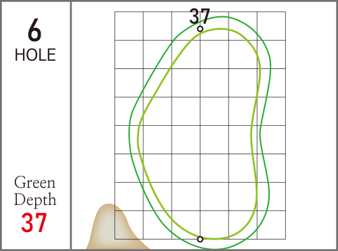Click the vertical gray divider between panels
The height and width of the screenshot is (251, 338).
[x=71, y=125]
